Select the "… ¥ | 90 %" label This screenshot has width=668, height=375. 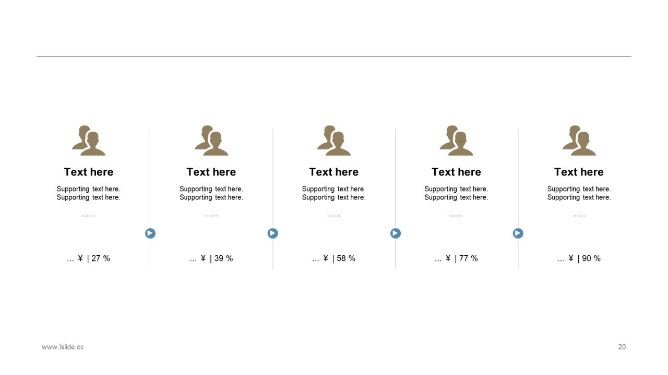(x=579, y=258)
